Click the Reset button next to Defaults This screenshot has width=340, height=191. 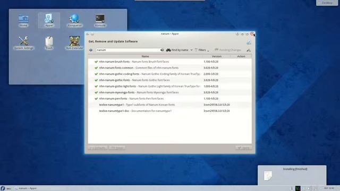click(117, 148)
